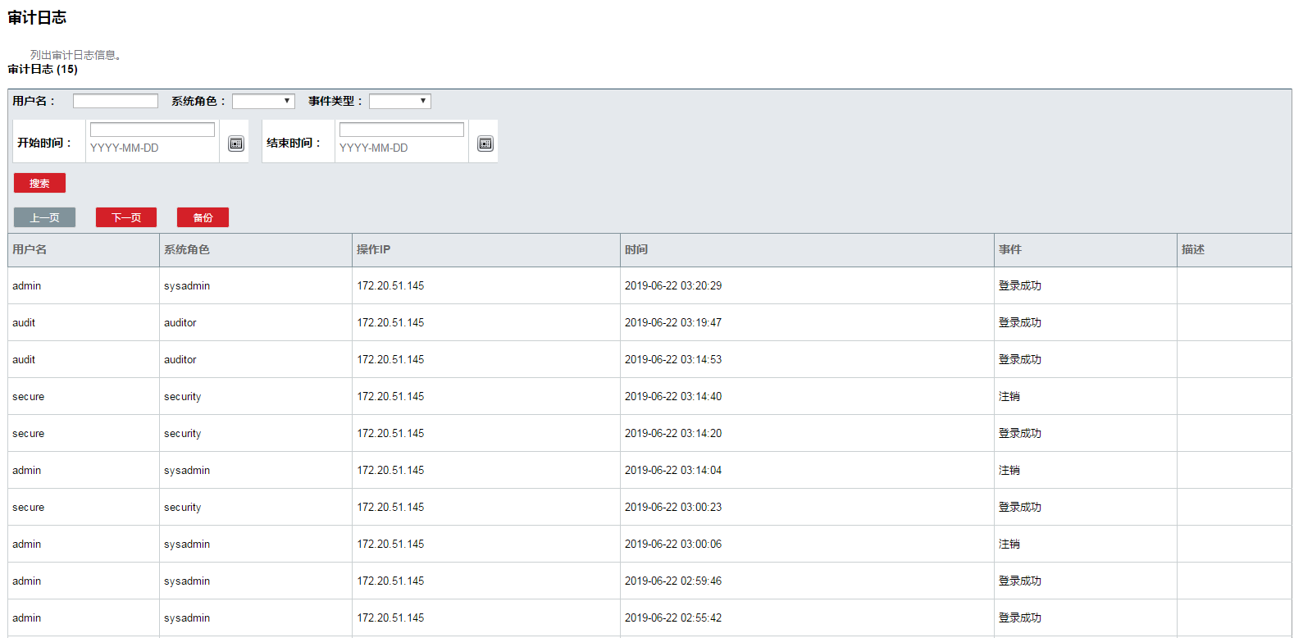Open the start time calendar picker icon
This screenshot has height=638, width=1294.
click(x=236, y=144)
